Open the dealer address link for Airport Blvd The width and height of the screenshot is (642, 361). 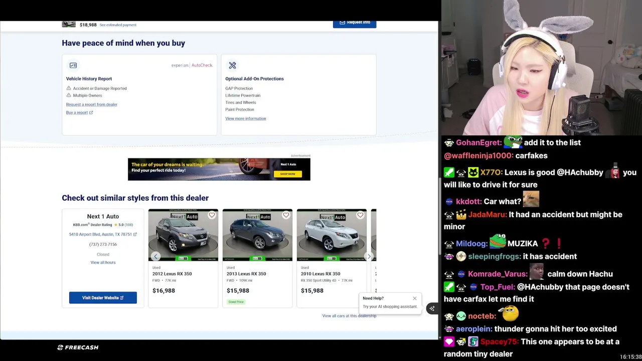(103, 234)
